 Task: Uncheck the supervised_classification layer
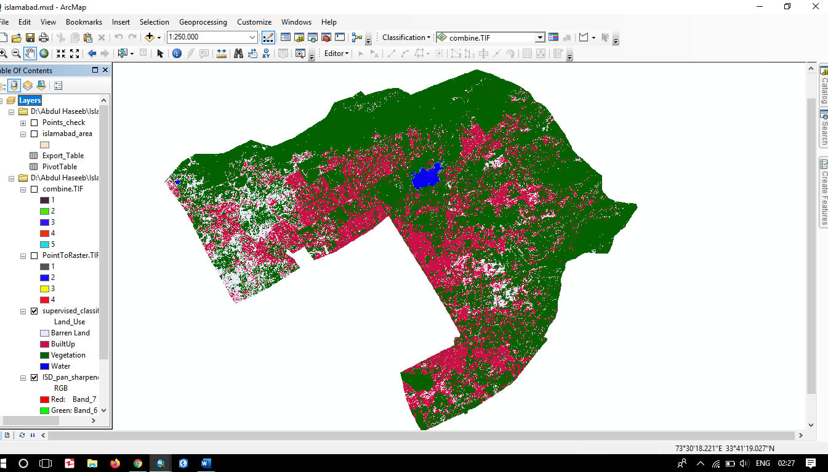34,311
